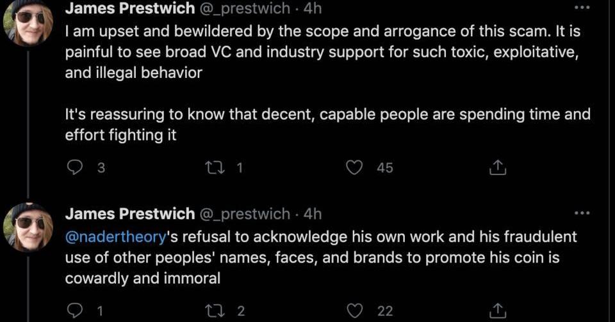
Task: Click James Prestwich's name on the second tweet
Action: [129, 213]
